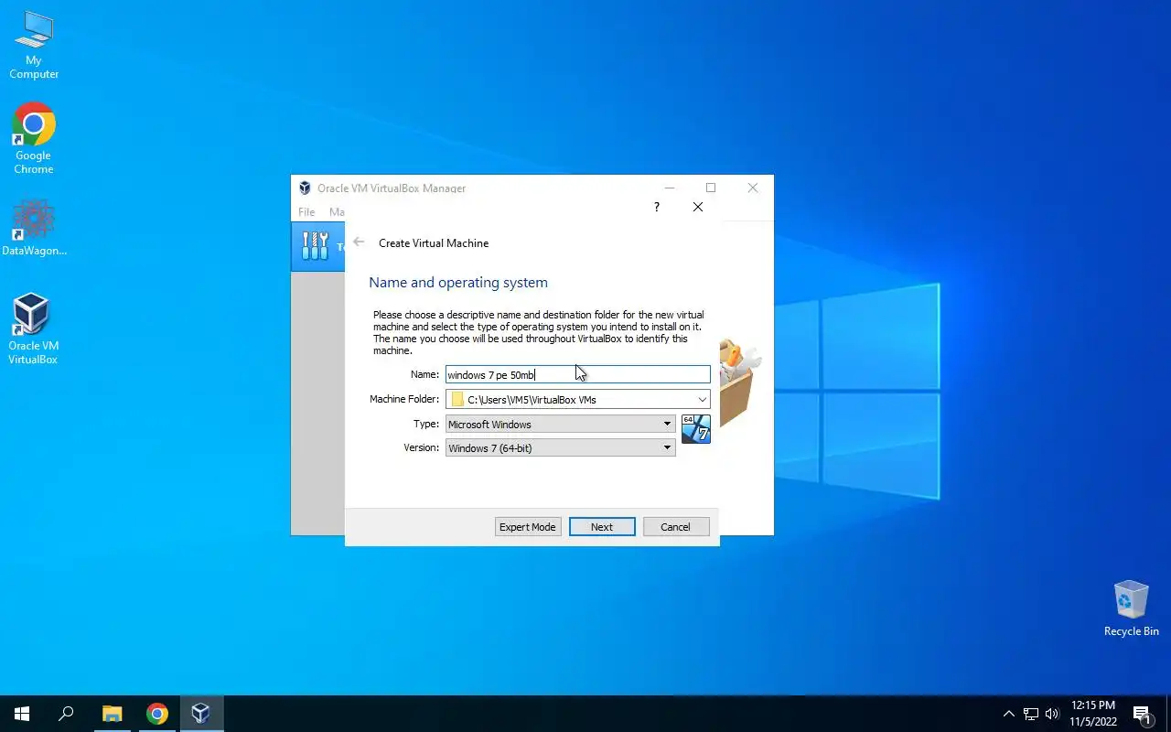Image resolution: width=1171 pixels, height=732 pixels.
Task: Open the Version dropdown (Windows 7 64-bit)
Action: tap(561, 448)
